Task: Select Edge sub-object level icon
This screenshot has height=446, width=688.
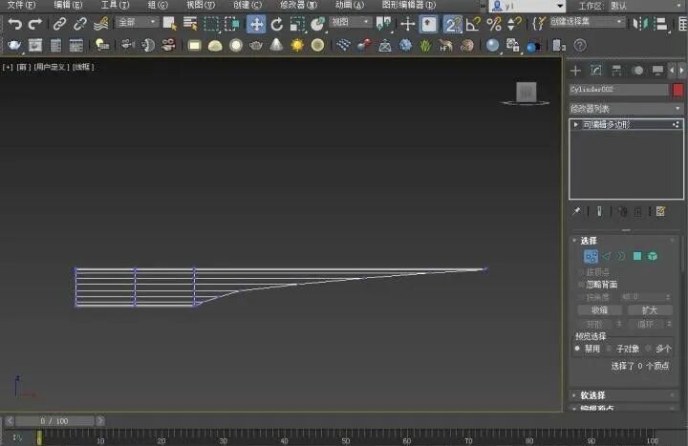Action: tap(607, 256)
